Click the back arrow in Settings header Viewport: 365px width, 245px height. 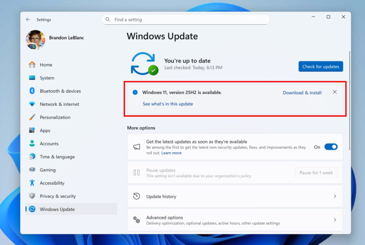coord(28,19)
